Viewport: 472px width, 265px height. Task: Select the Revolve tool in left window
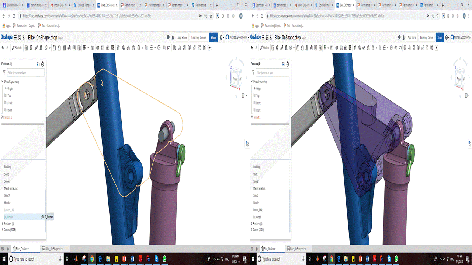pos(31,47)
